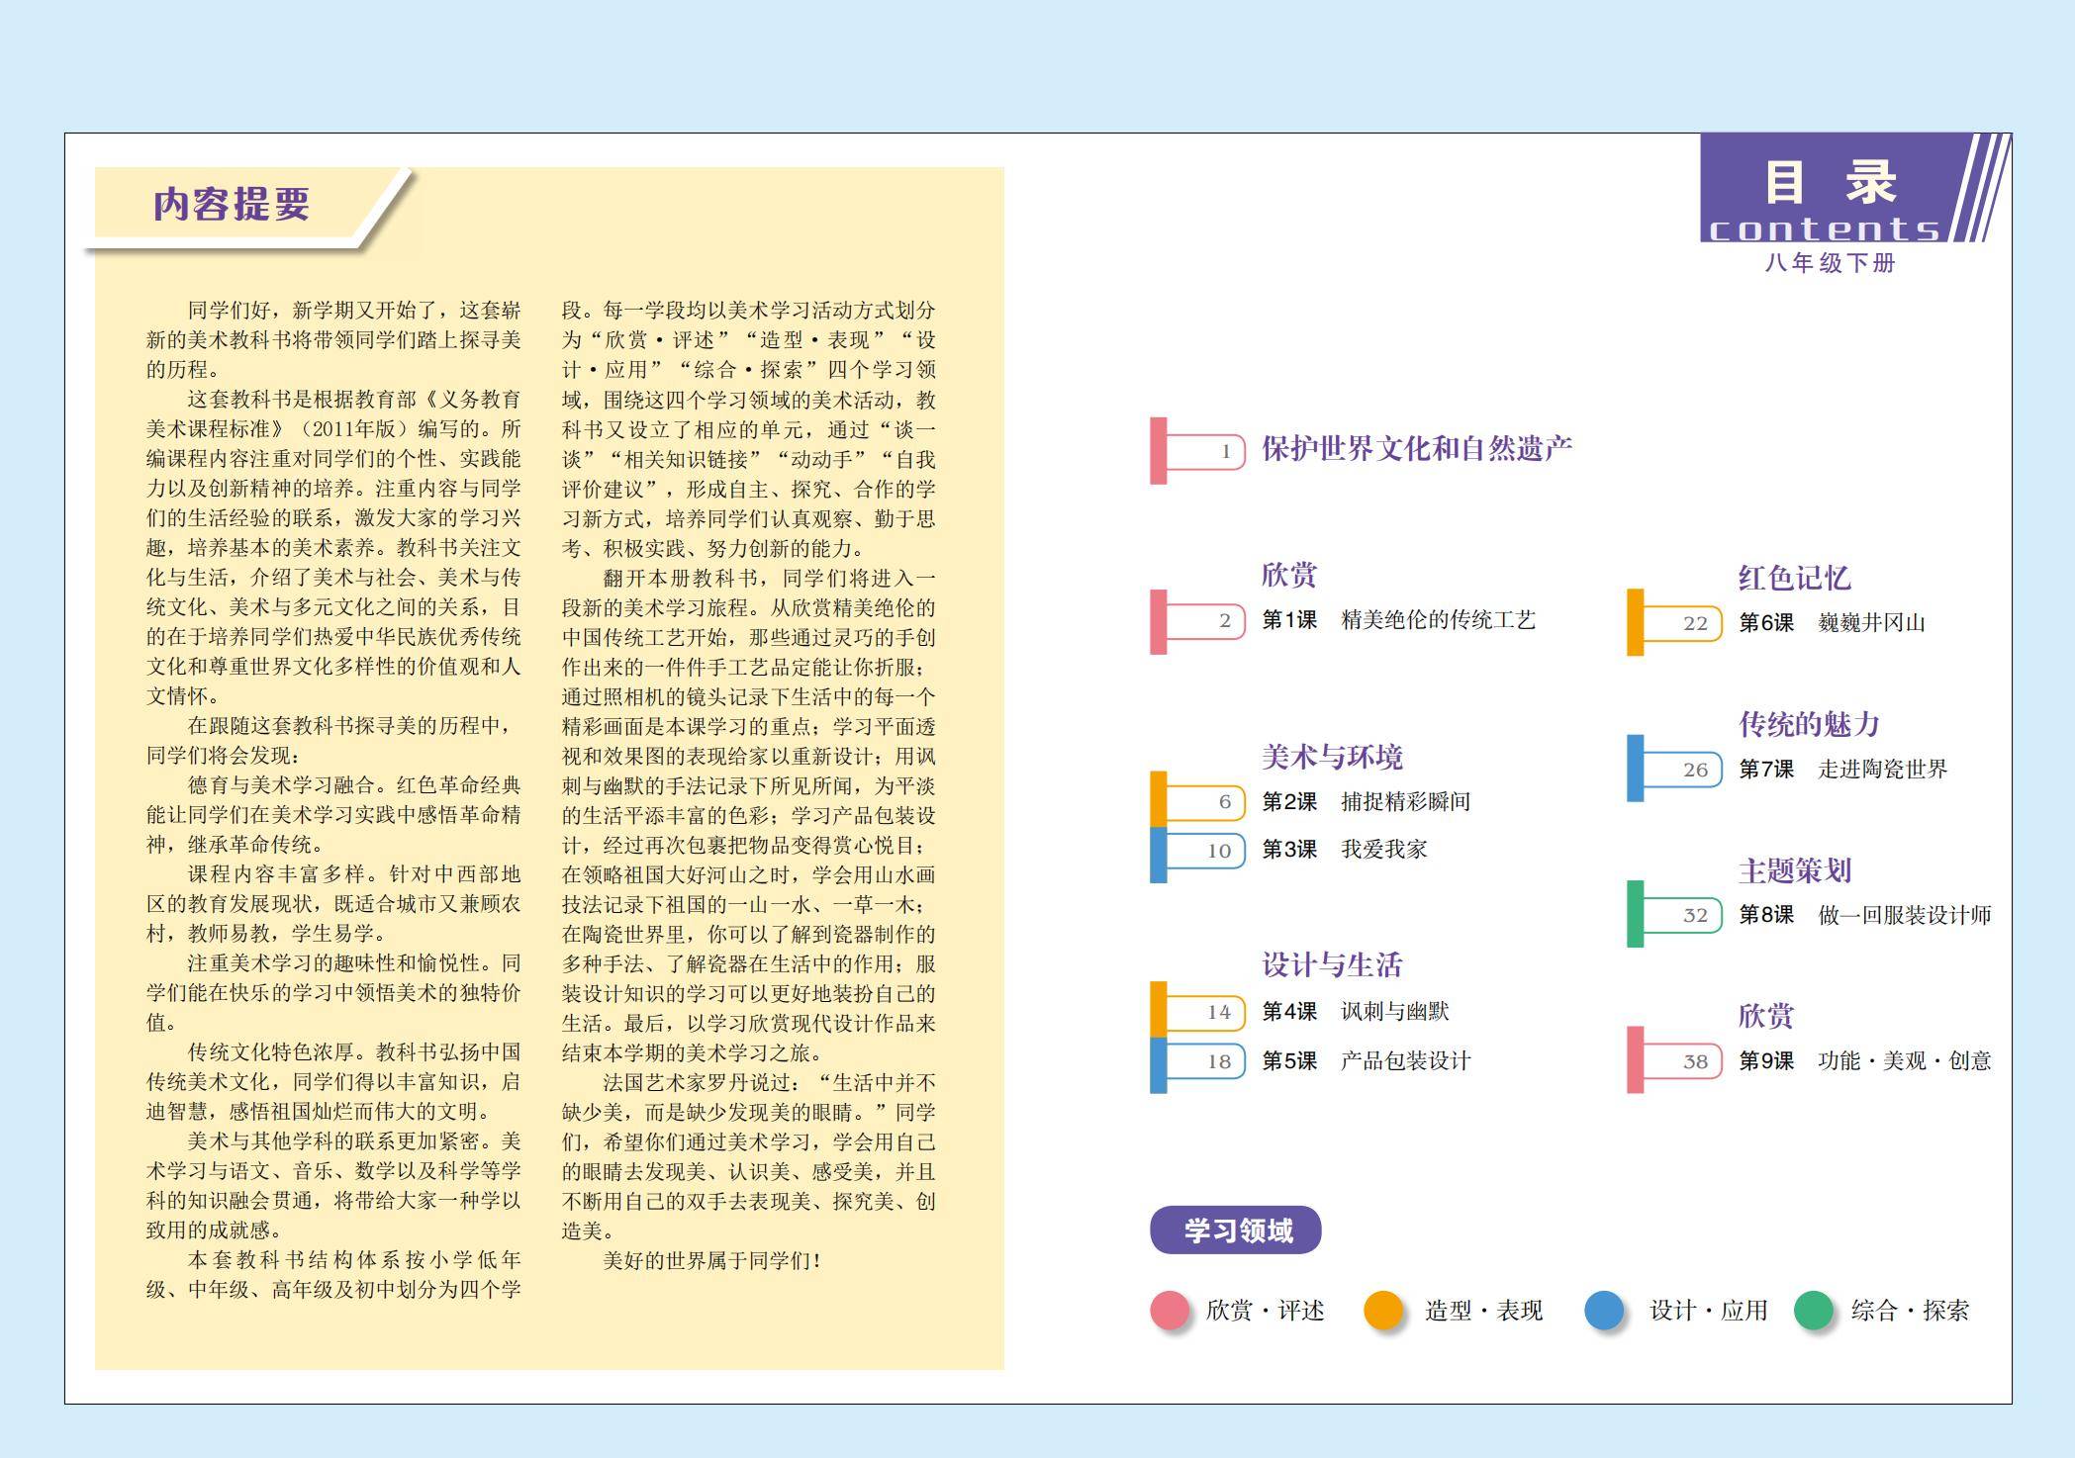Open lesson 第9课 功能·美观·创意
The image size is (2075, 1458).
click(x=1864, y=1061)
